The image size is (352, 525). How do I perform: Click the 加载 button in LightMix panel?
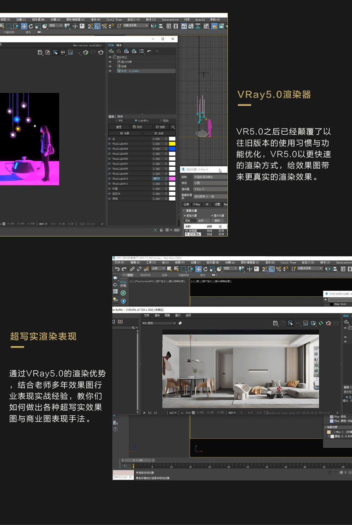[x=162, y=127]
